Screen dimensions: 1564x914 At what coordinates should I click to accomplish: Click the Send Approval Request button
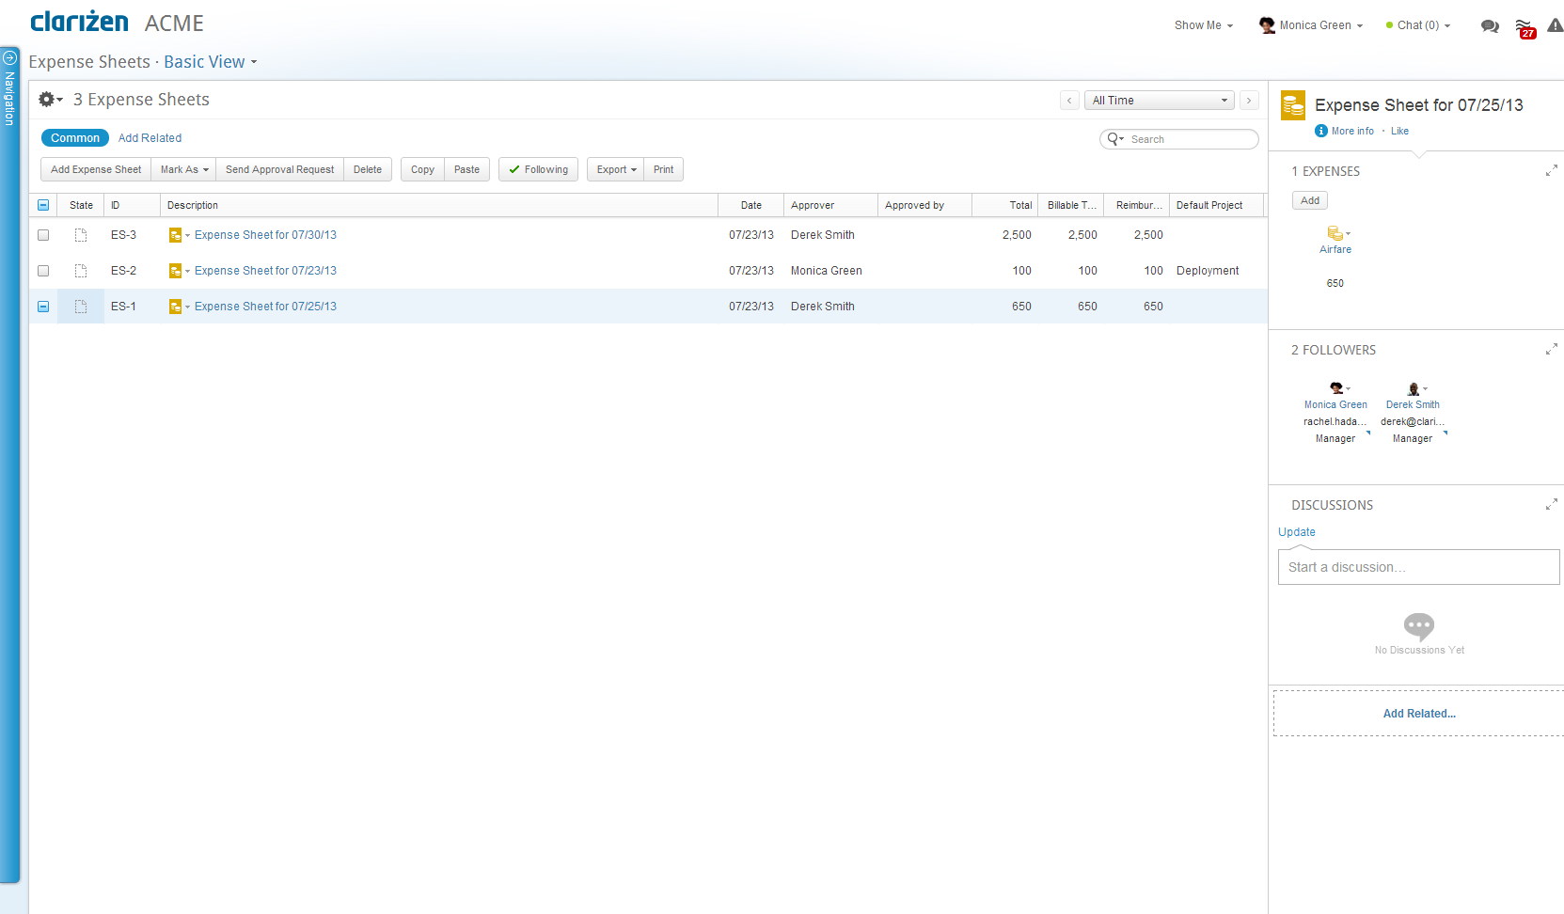tap(279, 169)
